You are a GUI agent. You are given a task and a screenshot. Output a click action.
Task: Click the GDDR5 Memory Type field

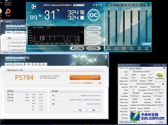coord(135,99)
